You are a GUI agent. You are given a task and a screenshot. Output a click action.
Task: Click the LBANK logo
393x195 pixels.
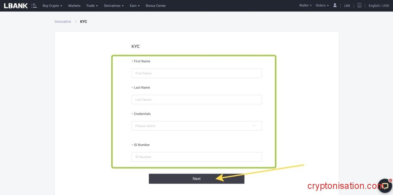16,6
